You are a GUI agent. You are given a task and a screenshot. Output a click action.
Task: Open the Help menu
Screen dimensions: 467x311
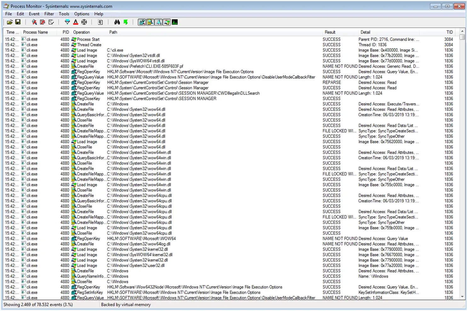[99, 14]
